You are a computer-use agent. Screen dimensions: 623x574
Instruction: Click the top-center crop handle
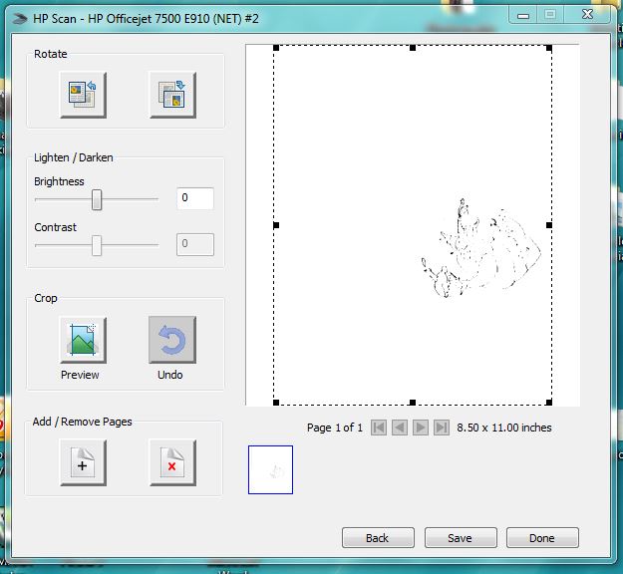[413, 47]
